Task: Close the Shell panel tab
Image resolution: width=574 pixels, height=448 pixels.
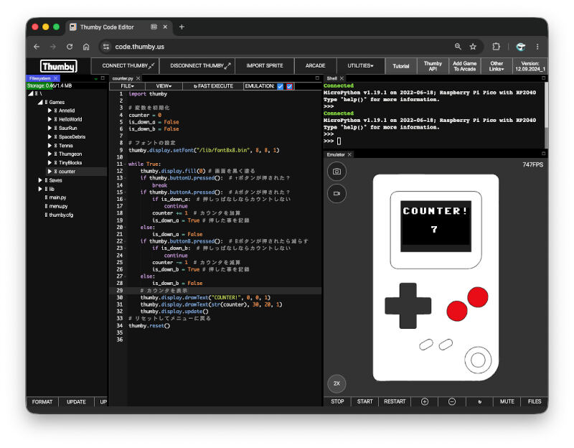Action: pos(342,78)
